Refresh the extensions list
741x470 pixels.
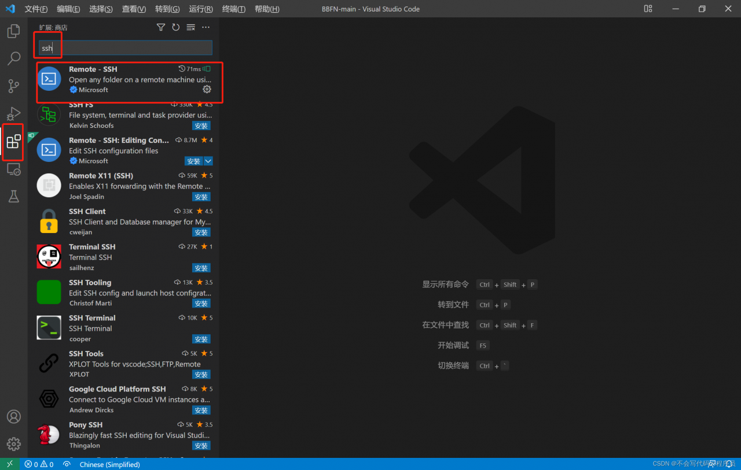pyautogui.click(x=176, y=27)
